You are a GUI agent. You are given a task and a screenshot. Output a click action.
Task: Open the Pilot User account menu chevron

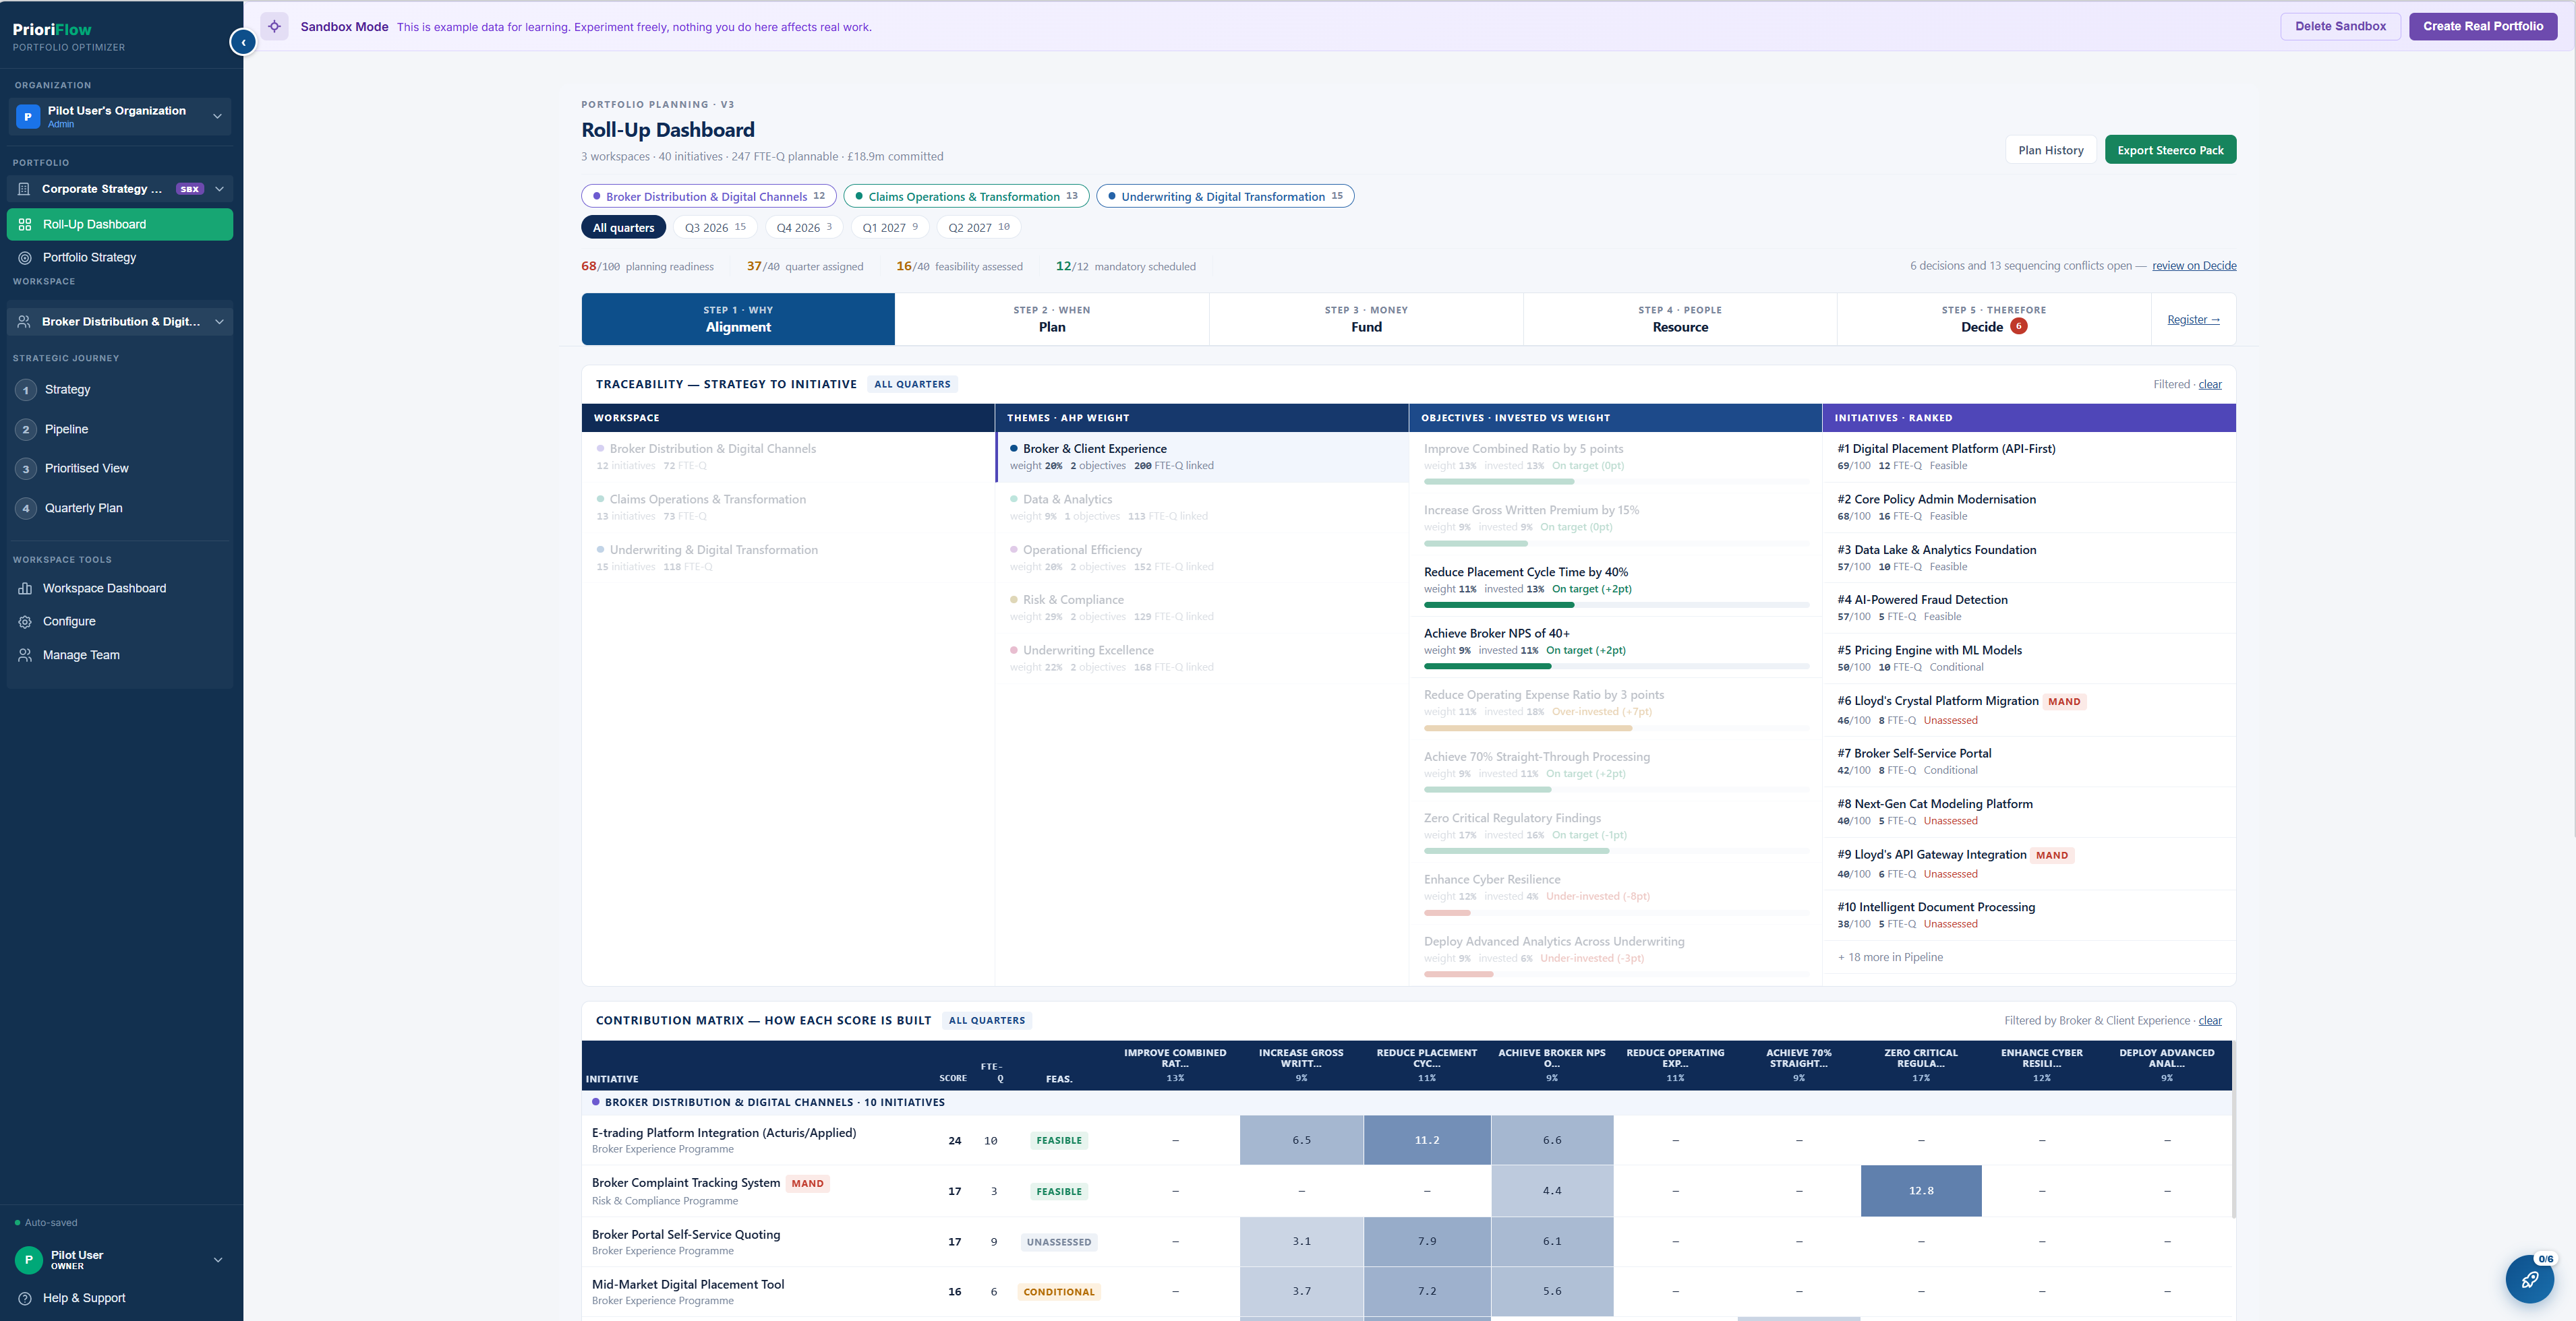point(218,1260)
